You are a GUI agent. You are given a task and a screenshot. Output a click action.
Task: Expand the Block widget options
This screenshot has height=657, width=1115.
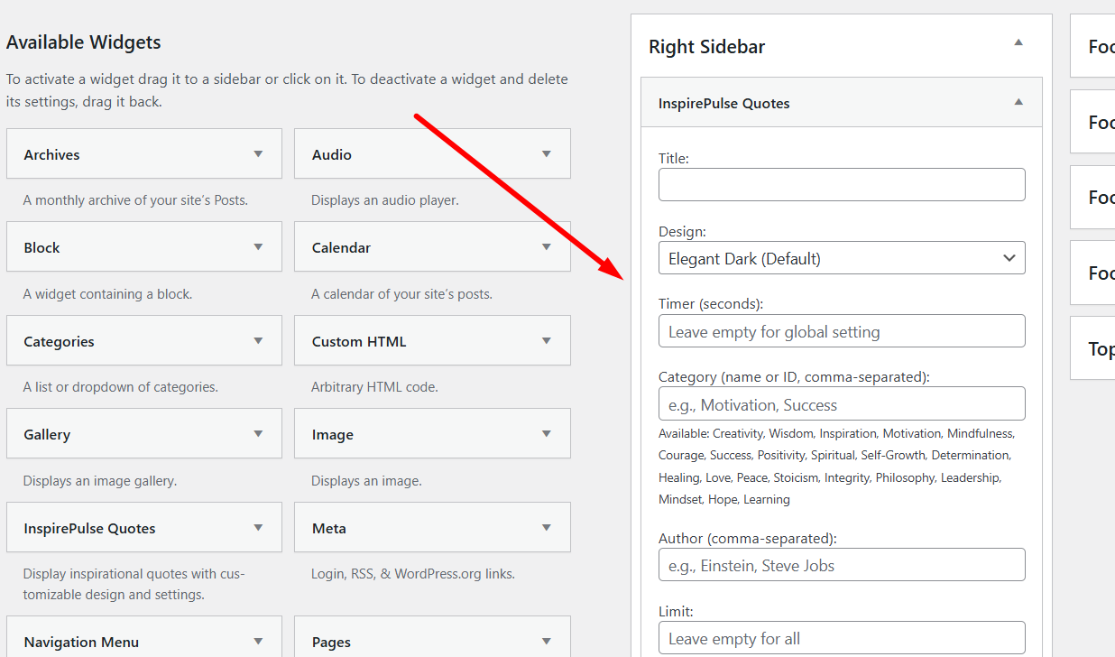click(258, 247)
